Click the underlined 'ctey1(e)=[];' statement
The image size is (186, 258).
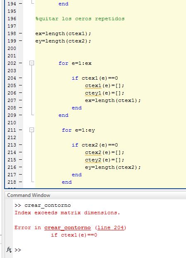pos(104,93)
